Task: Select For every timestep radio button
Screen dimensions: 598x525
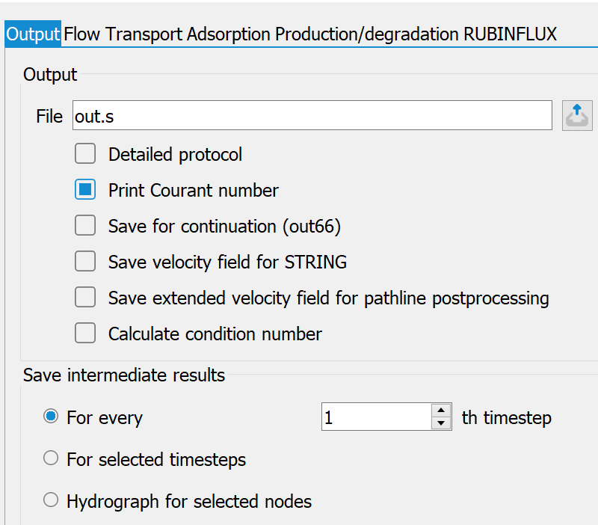Action: [x=51, y=417]
